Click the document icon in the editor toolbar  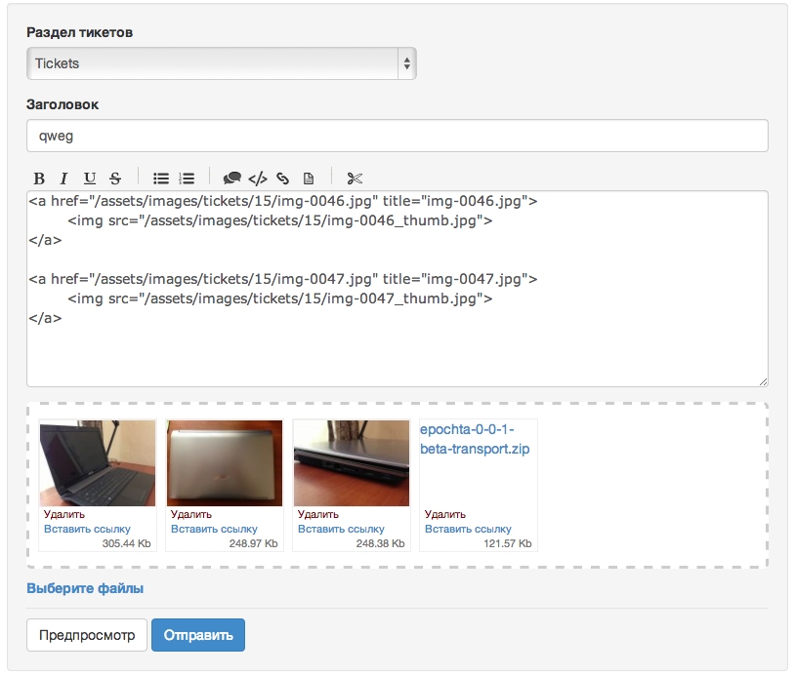coord(308,179)
